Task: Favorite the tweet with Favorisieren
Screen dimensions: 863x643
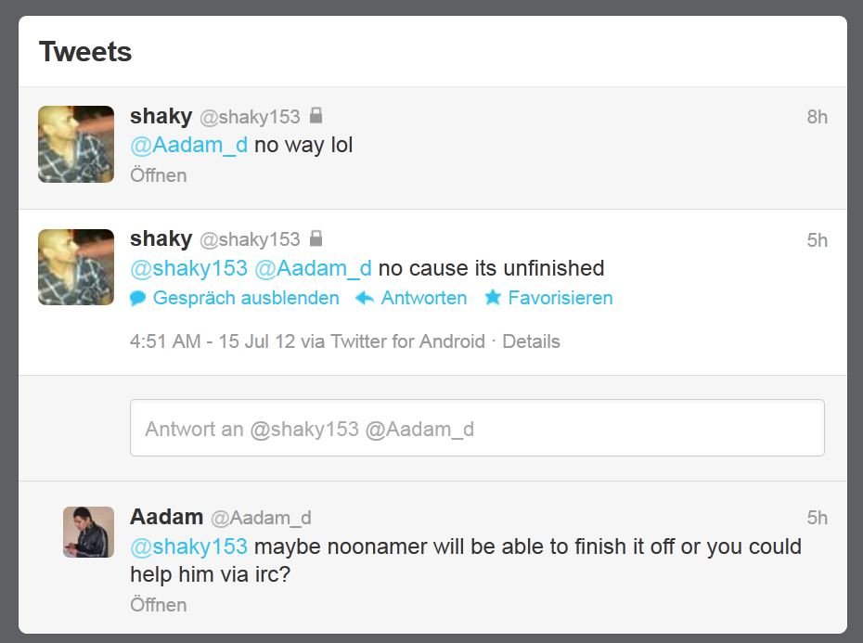Action: 560,298
